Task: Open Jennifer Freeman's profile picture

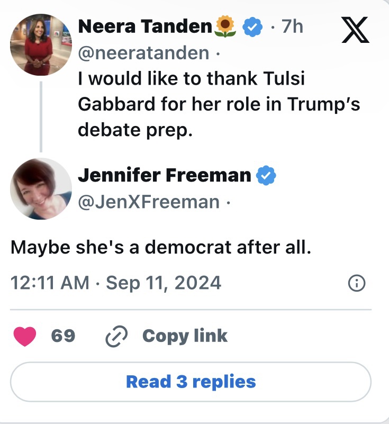Action: (41, 188)
